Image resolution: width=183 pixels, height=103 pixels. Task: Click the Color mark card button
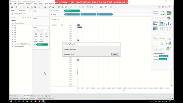(36, 35)
